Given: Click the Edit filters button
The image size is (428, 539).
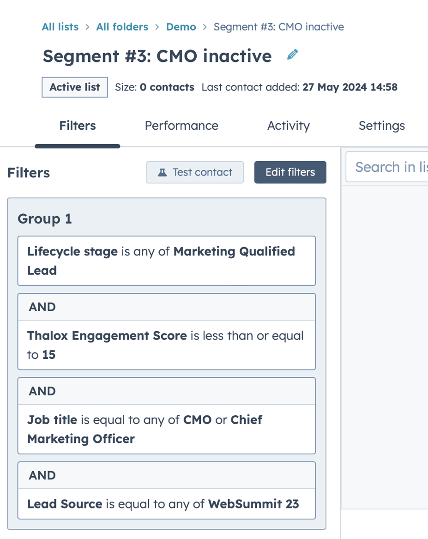Looking at the screenshot, I should (290, 172).
